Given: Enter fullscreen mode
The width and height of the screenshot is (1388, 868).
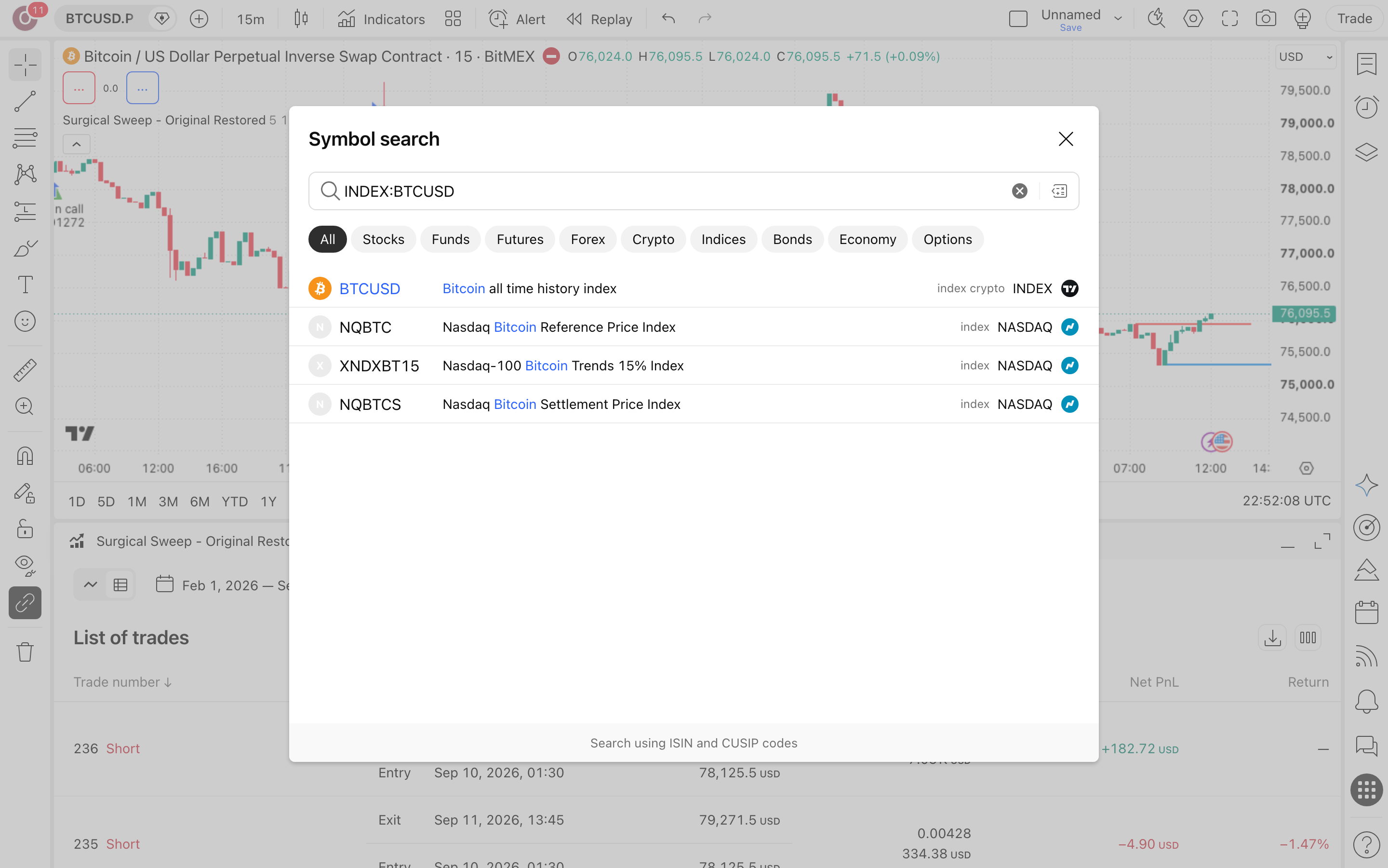Looking at the screenshot, I should tap(1230, 18).
